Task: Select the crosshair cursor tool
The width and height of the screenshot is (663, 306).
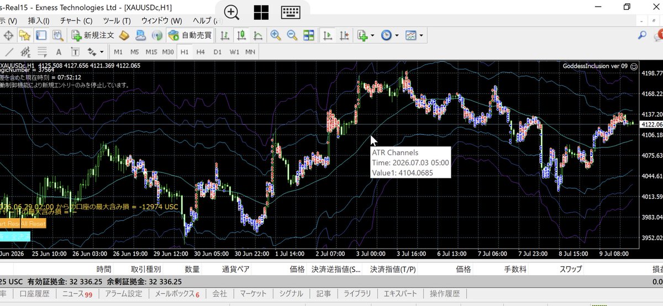Action: [x=8, y=35]
